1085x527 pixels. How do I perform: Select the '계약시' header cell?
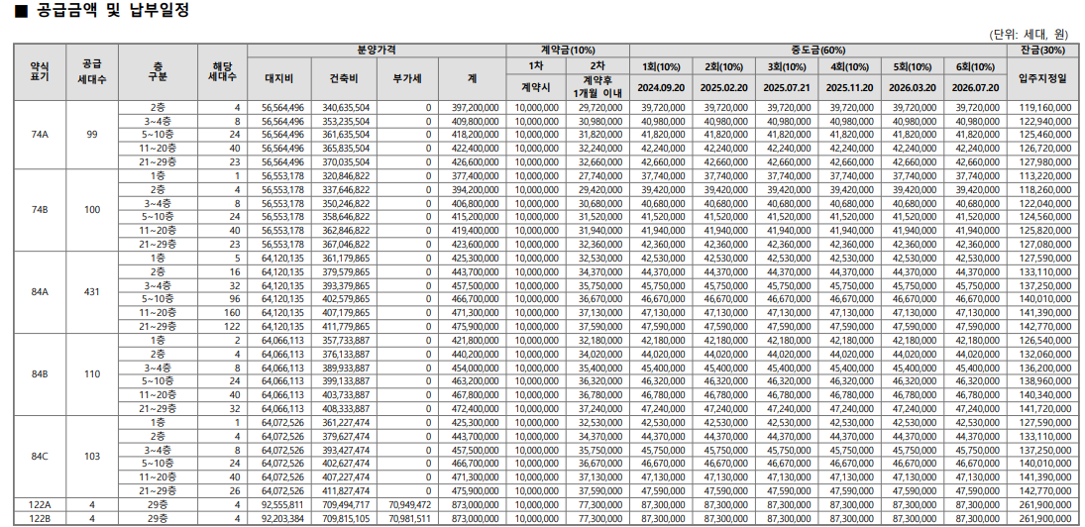[536, 88]
